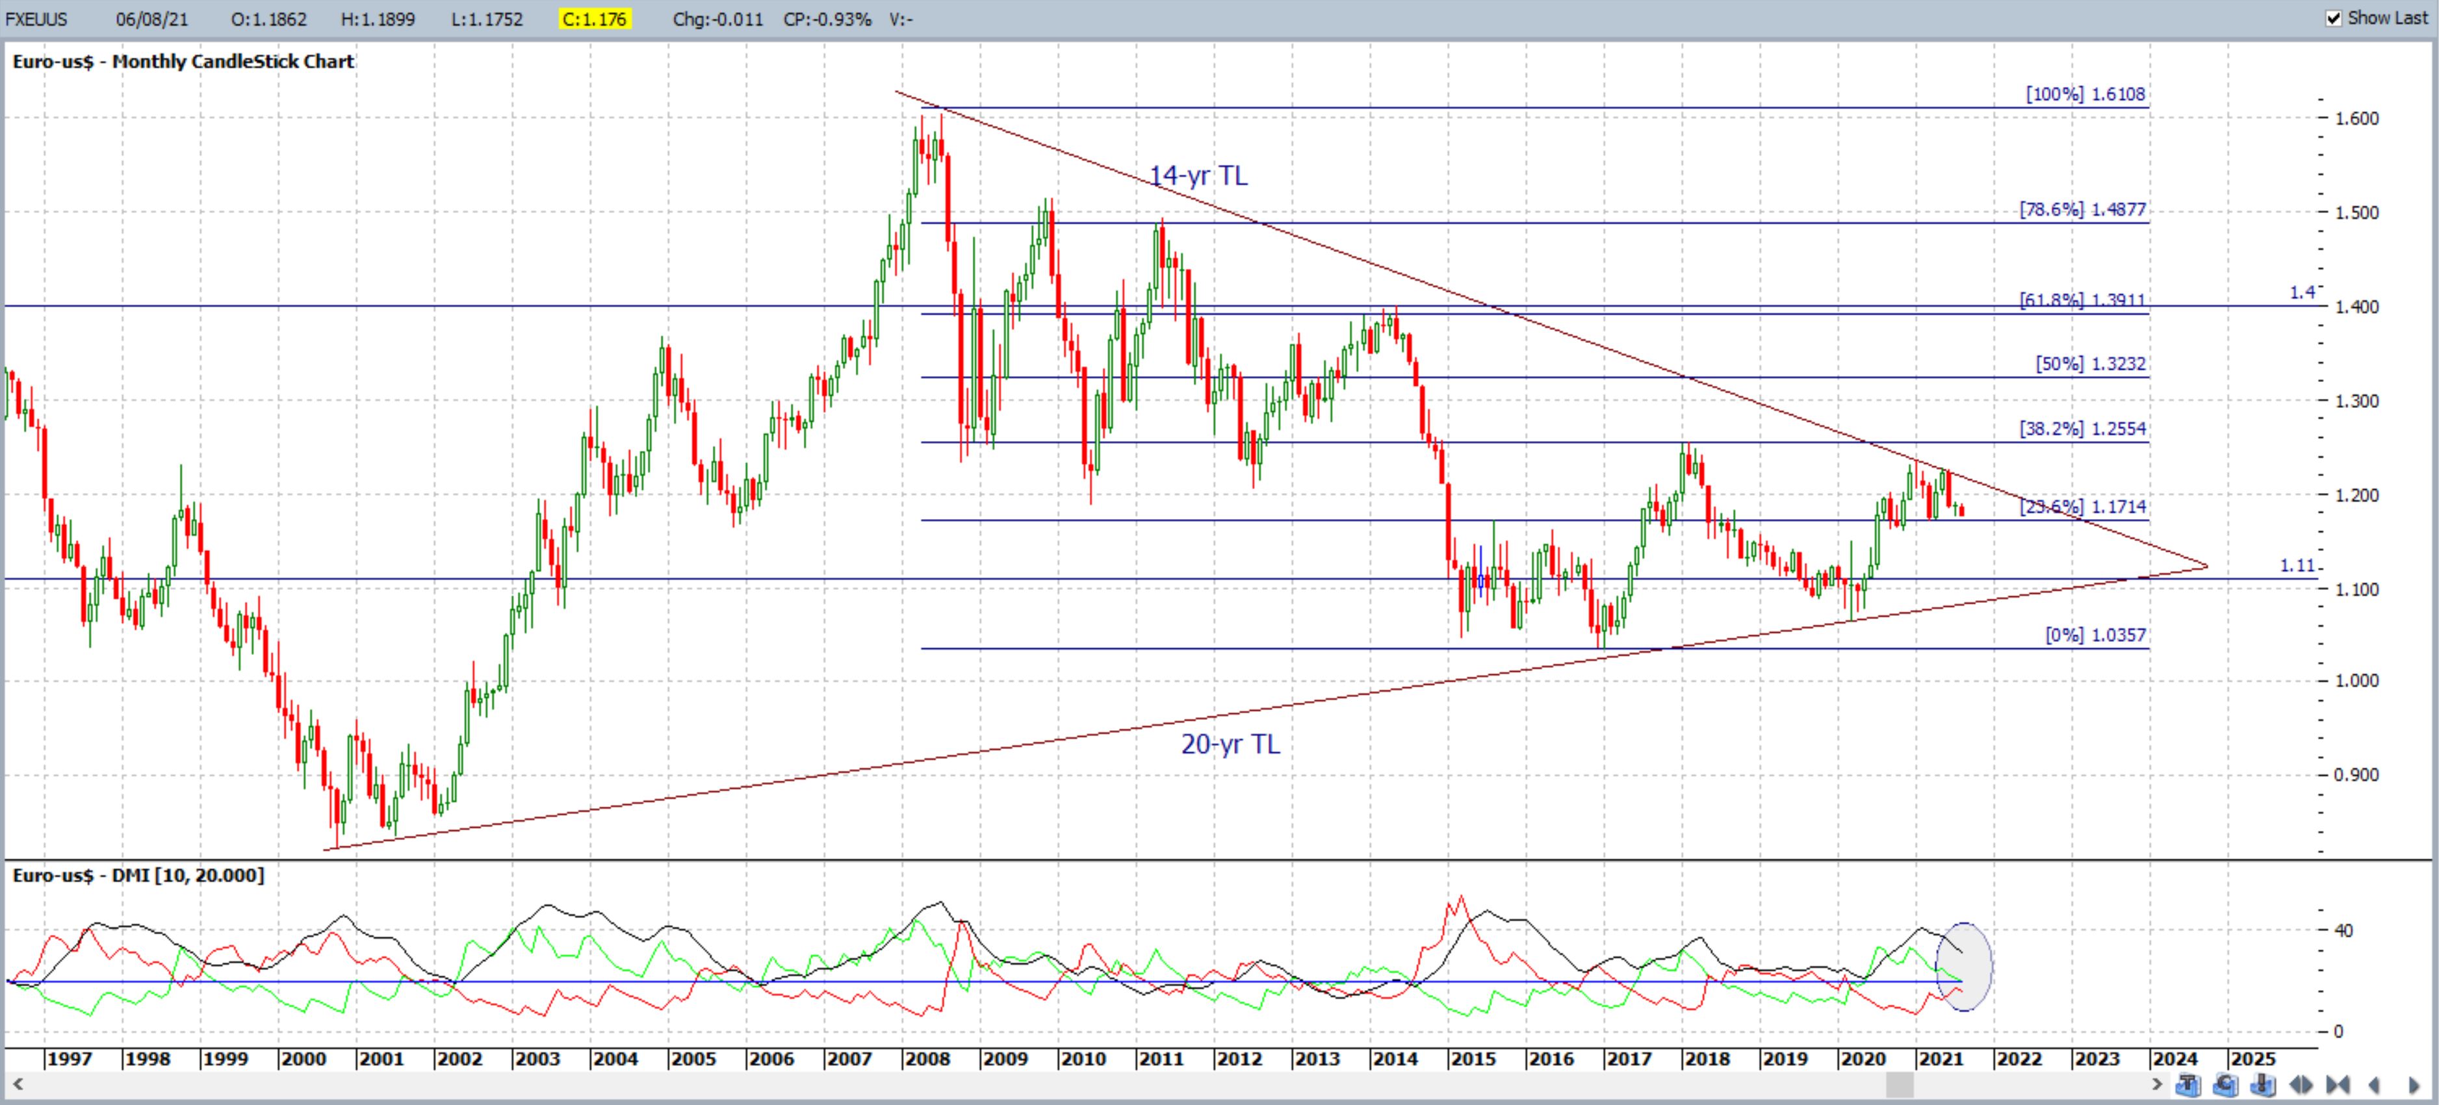This screenshot has height=1105, width=2439.
Task: Click the 1.600 price axis label
Action: [x=2356, y=118]
